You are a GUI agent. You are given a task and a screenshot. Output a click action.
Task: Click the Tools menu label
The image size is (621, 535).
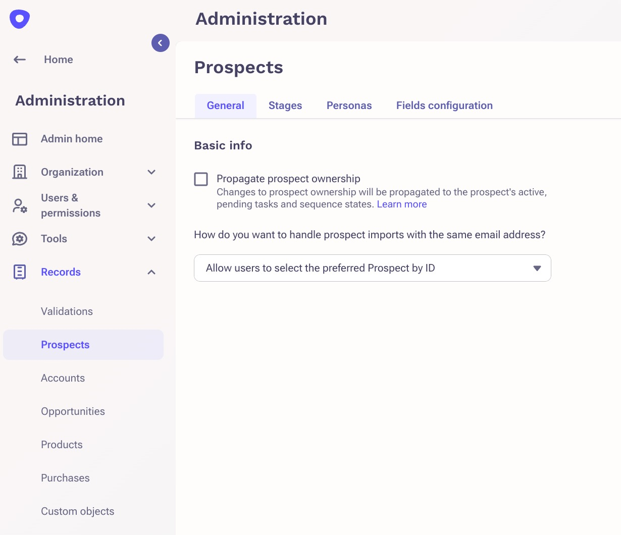point(54,239)
